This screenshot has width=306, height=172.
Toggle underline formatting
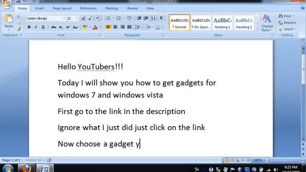43,27
